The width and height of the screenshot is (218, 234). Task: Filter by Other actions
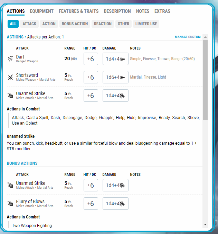(123, 24)
